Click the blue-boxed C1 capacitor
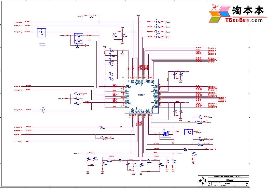Image resolution: width=268 pixels, height=189 pixels. pyautogui.click(x=41, y=33)
